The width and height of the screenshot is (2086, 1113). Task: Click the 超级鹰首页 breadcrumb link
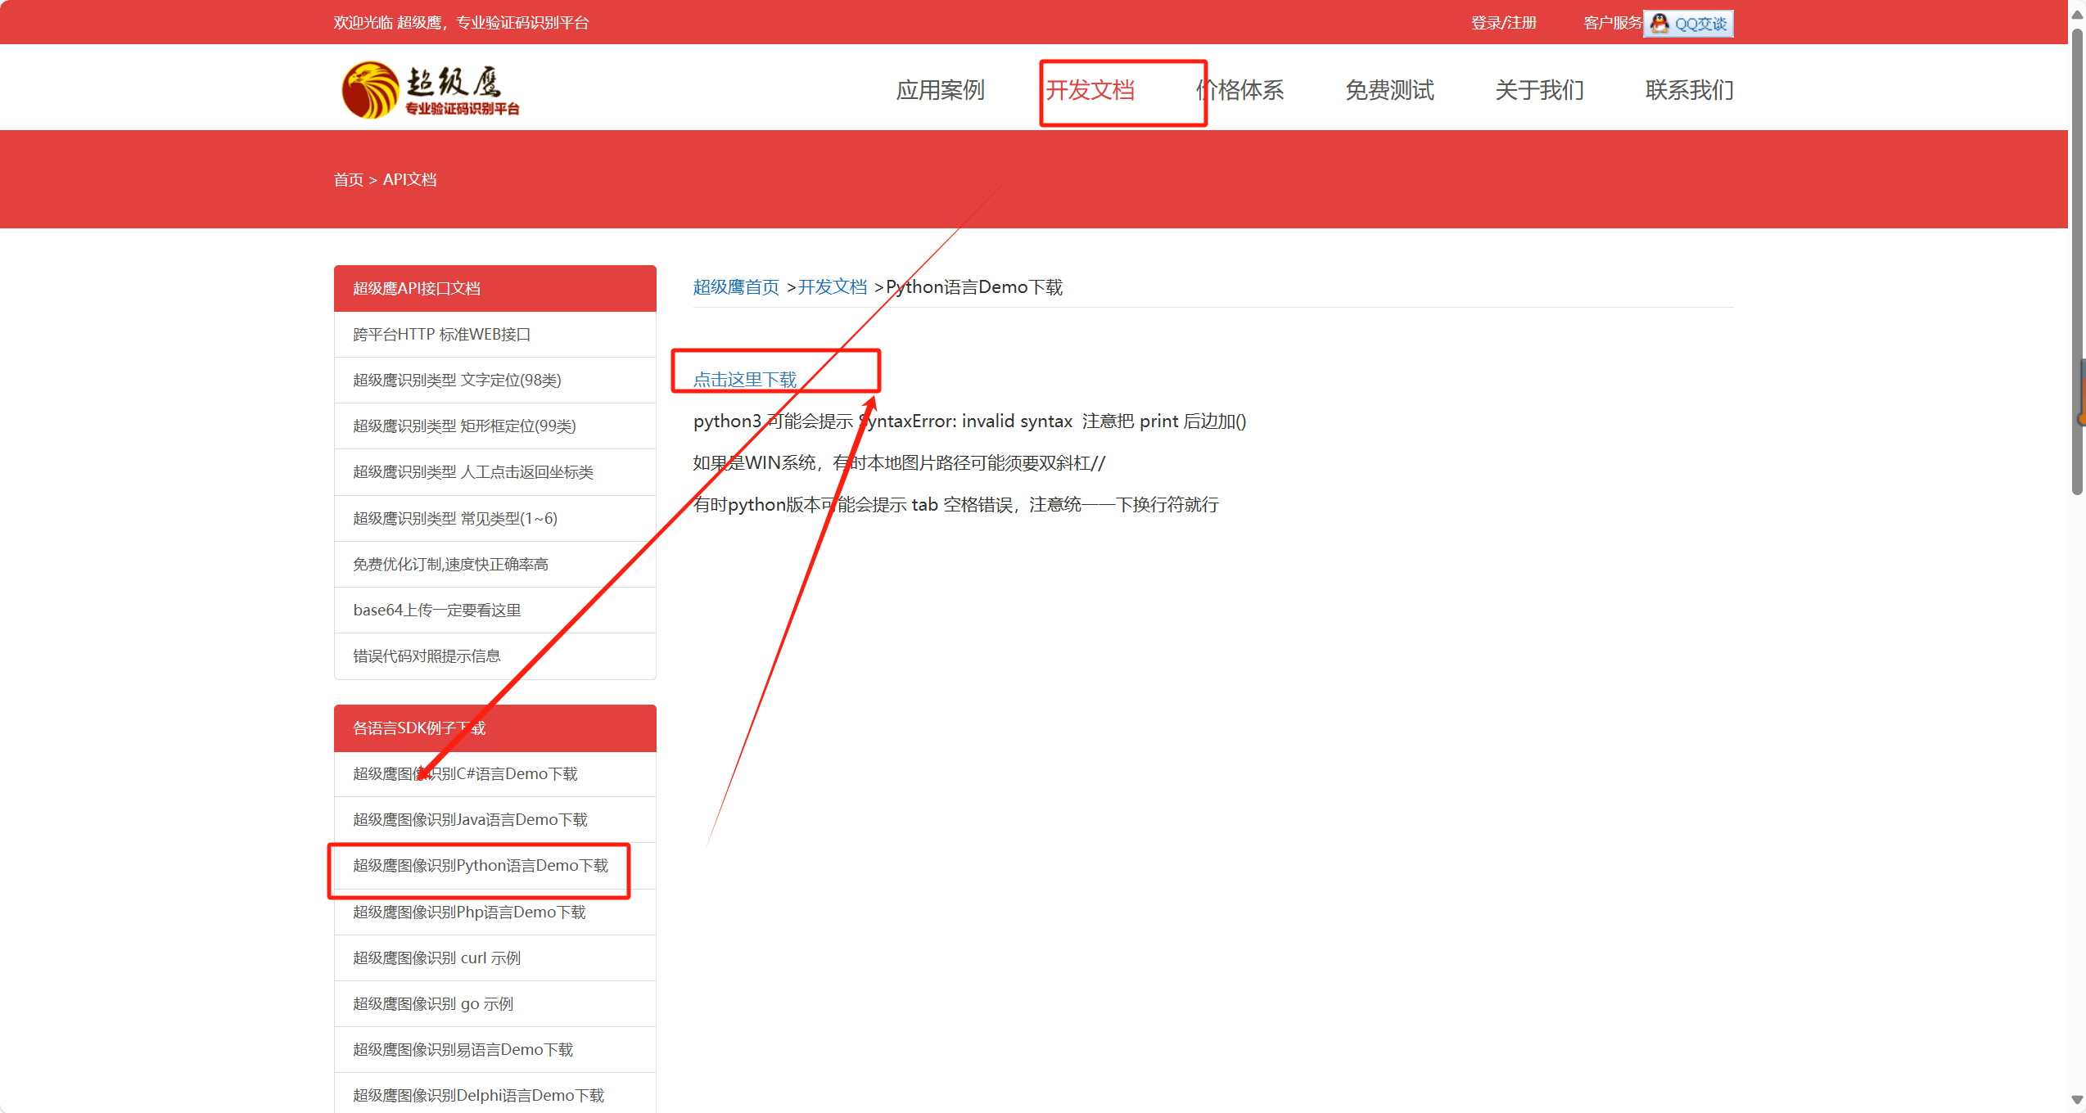(736, 287)
